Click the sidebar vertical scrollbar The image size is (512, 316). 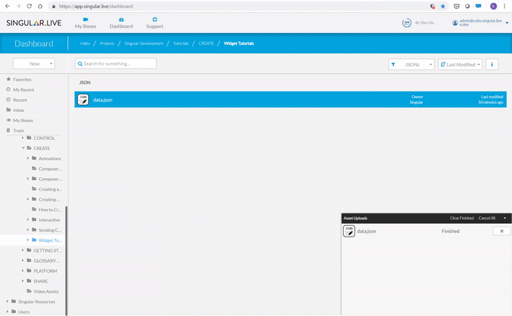pyautogui.click(x=67, y=260)
